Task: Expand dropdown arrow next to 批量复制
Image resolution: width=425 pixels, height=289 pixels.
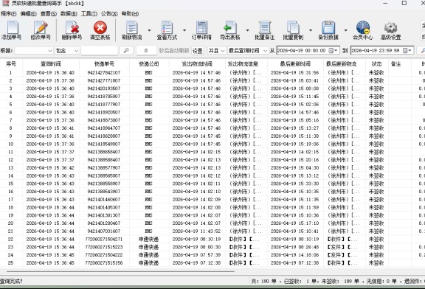Action: click(x=311, y=30)
